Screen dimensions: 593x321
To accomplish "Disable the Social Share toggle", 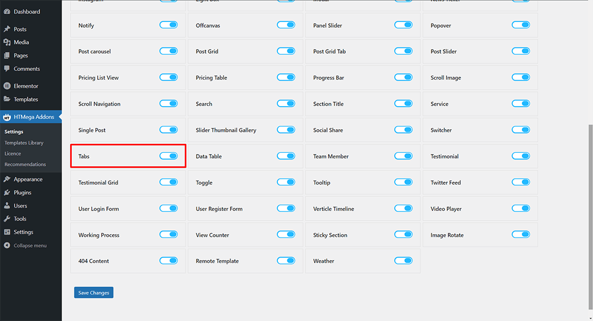I will tap(403, 130).
